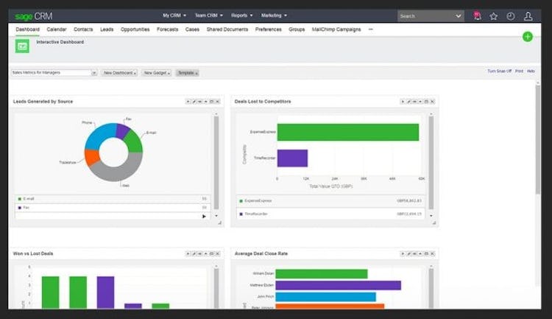552x319 pixels.
Task: Select the Fax legend row
Action: point(113,208)
